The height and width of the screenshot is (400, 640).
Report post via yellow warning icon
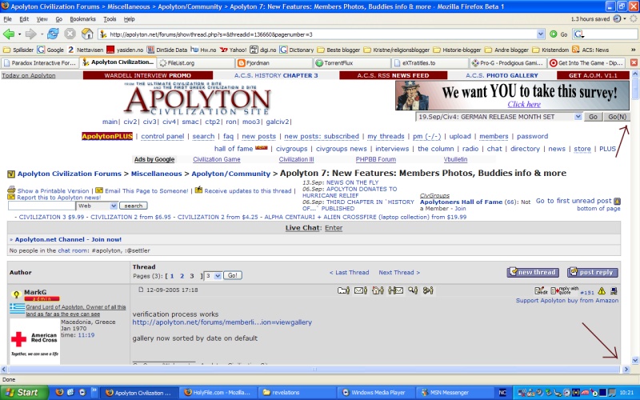[x=602, y=291]
